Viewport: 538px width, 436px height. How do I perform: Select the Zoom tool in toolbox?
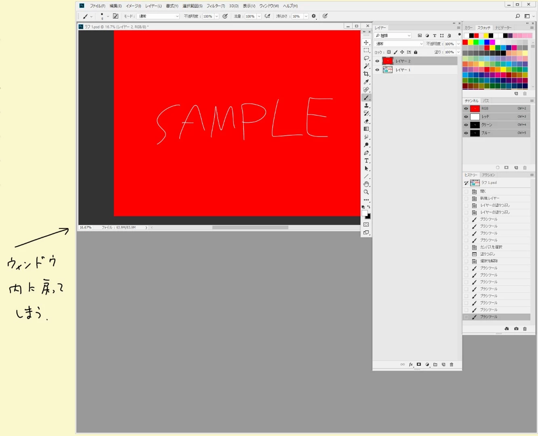point(366,192)
